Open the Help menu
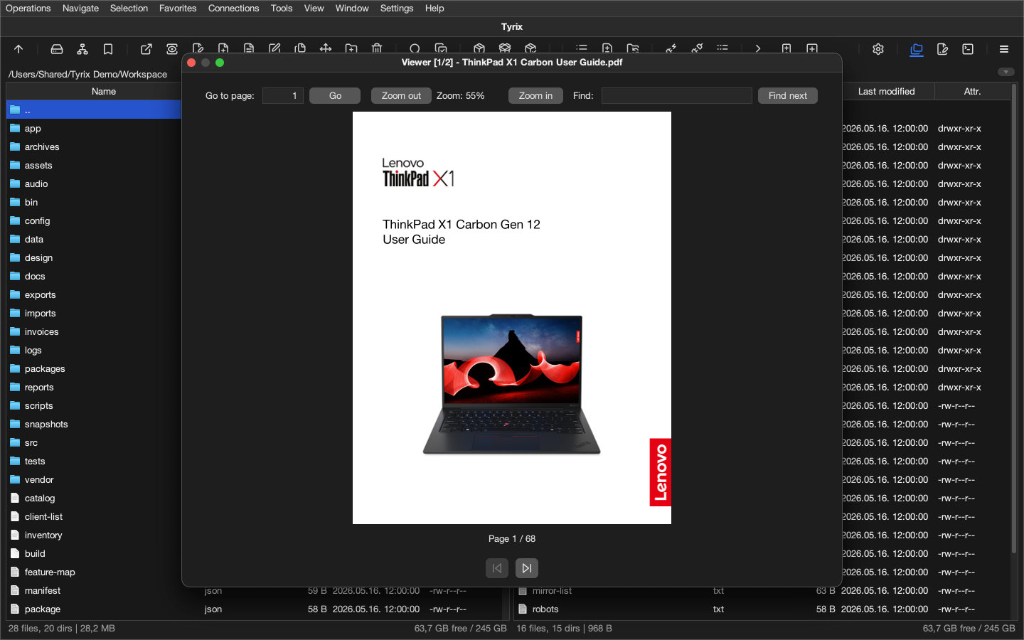 pyautogui.click(x=434, y=9)
